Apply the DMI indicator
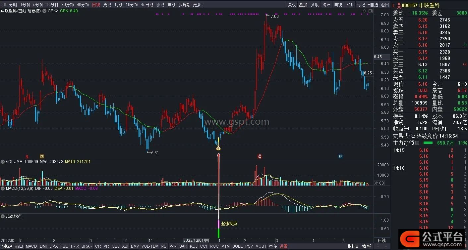Image resolution: width=468 pixels, height=250 pixels. pyautogui.click(x=43, y=246)
